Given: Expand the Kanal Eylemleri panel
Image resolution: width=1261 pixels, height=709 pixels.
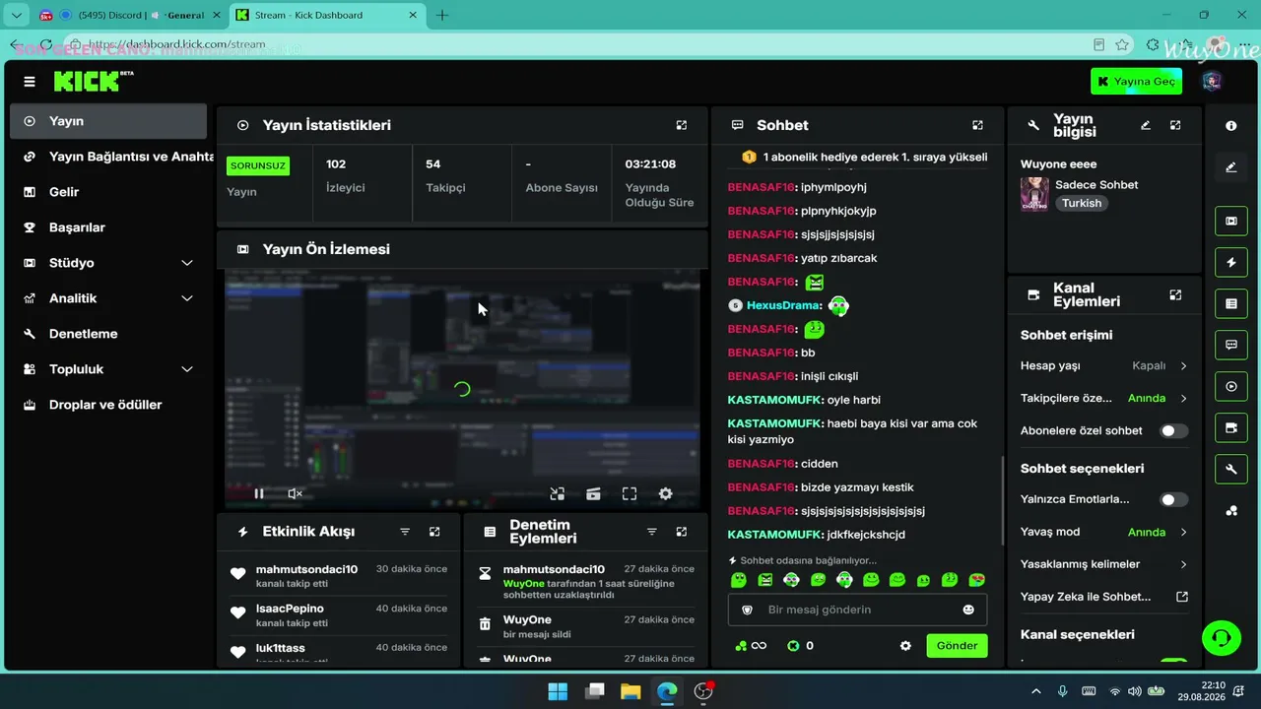Looking at the screenshot, I should (x=1175, y=294).
